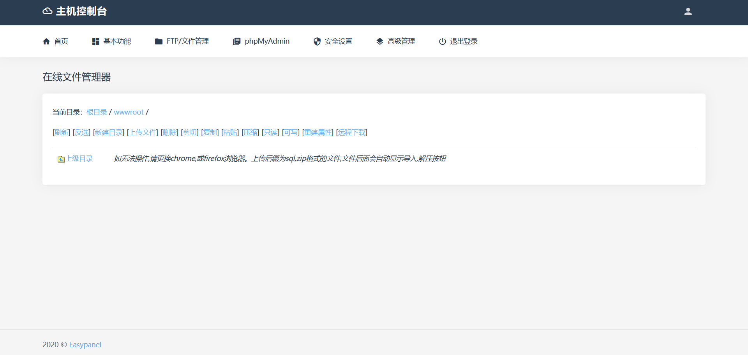Image resolution: width=748 pixels, height=355 pixels.
Task: Click the layers icon beside 高级管理
Action: pos(380,41)
